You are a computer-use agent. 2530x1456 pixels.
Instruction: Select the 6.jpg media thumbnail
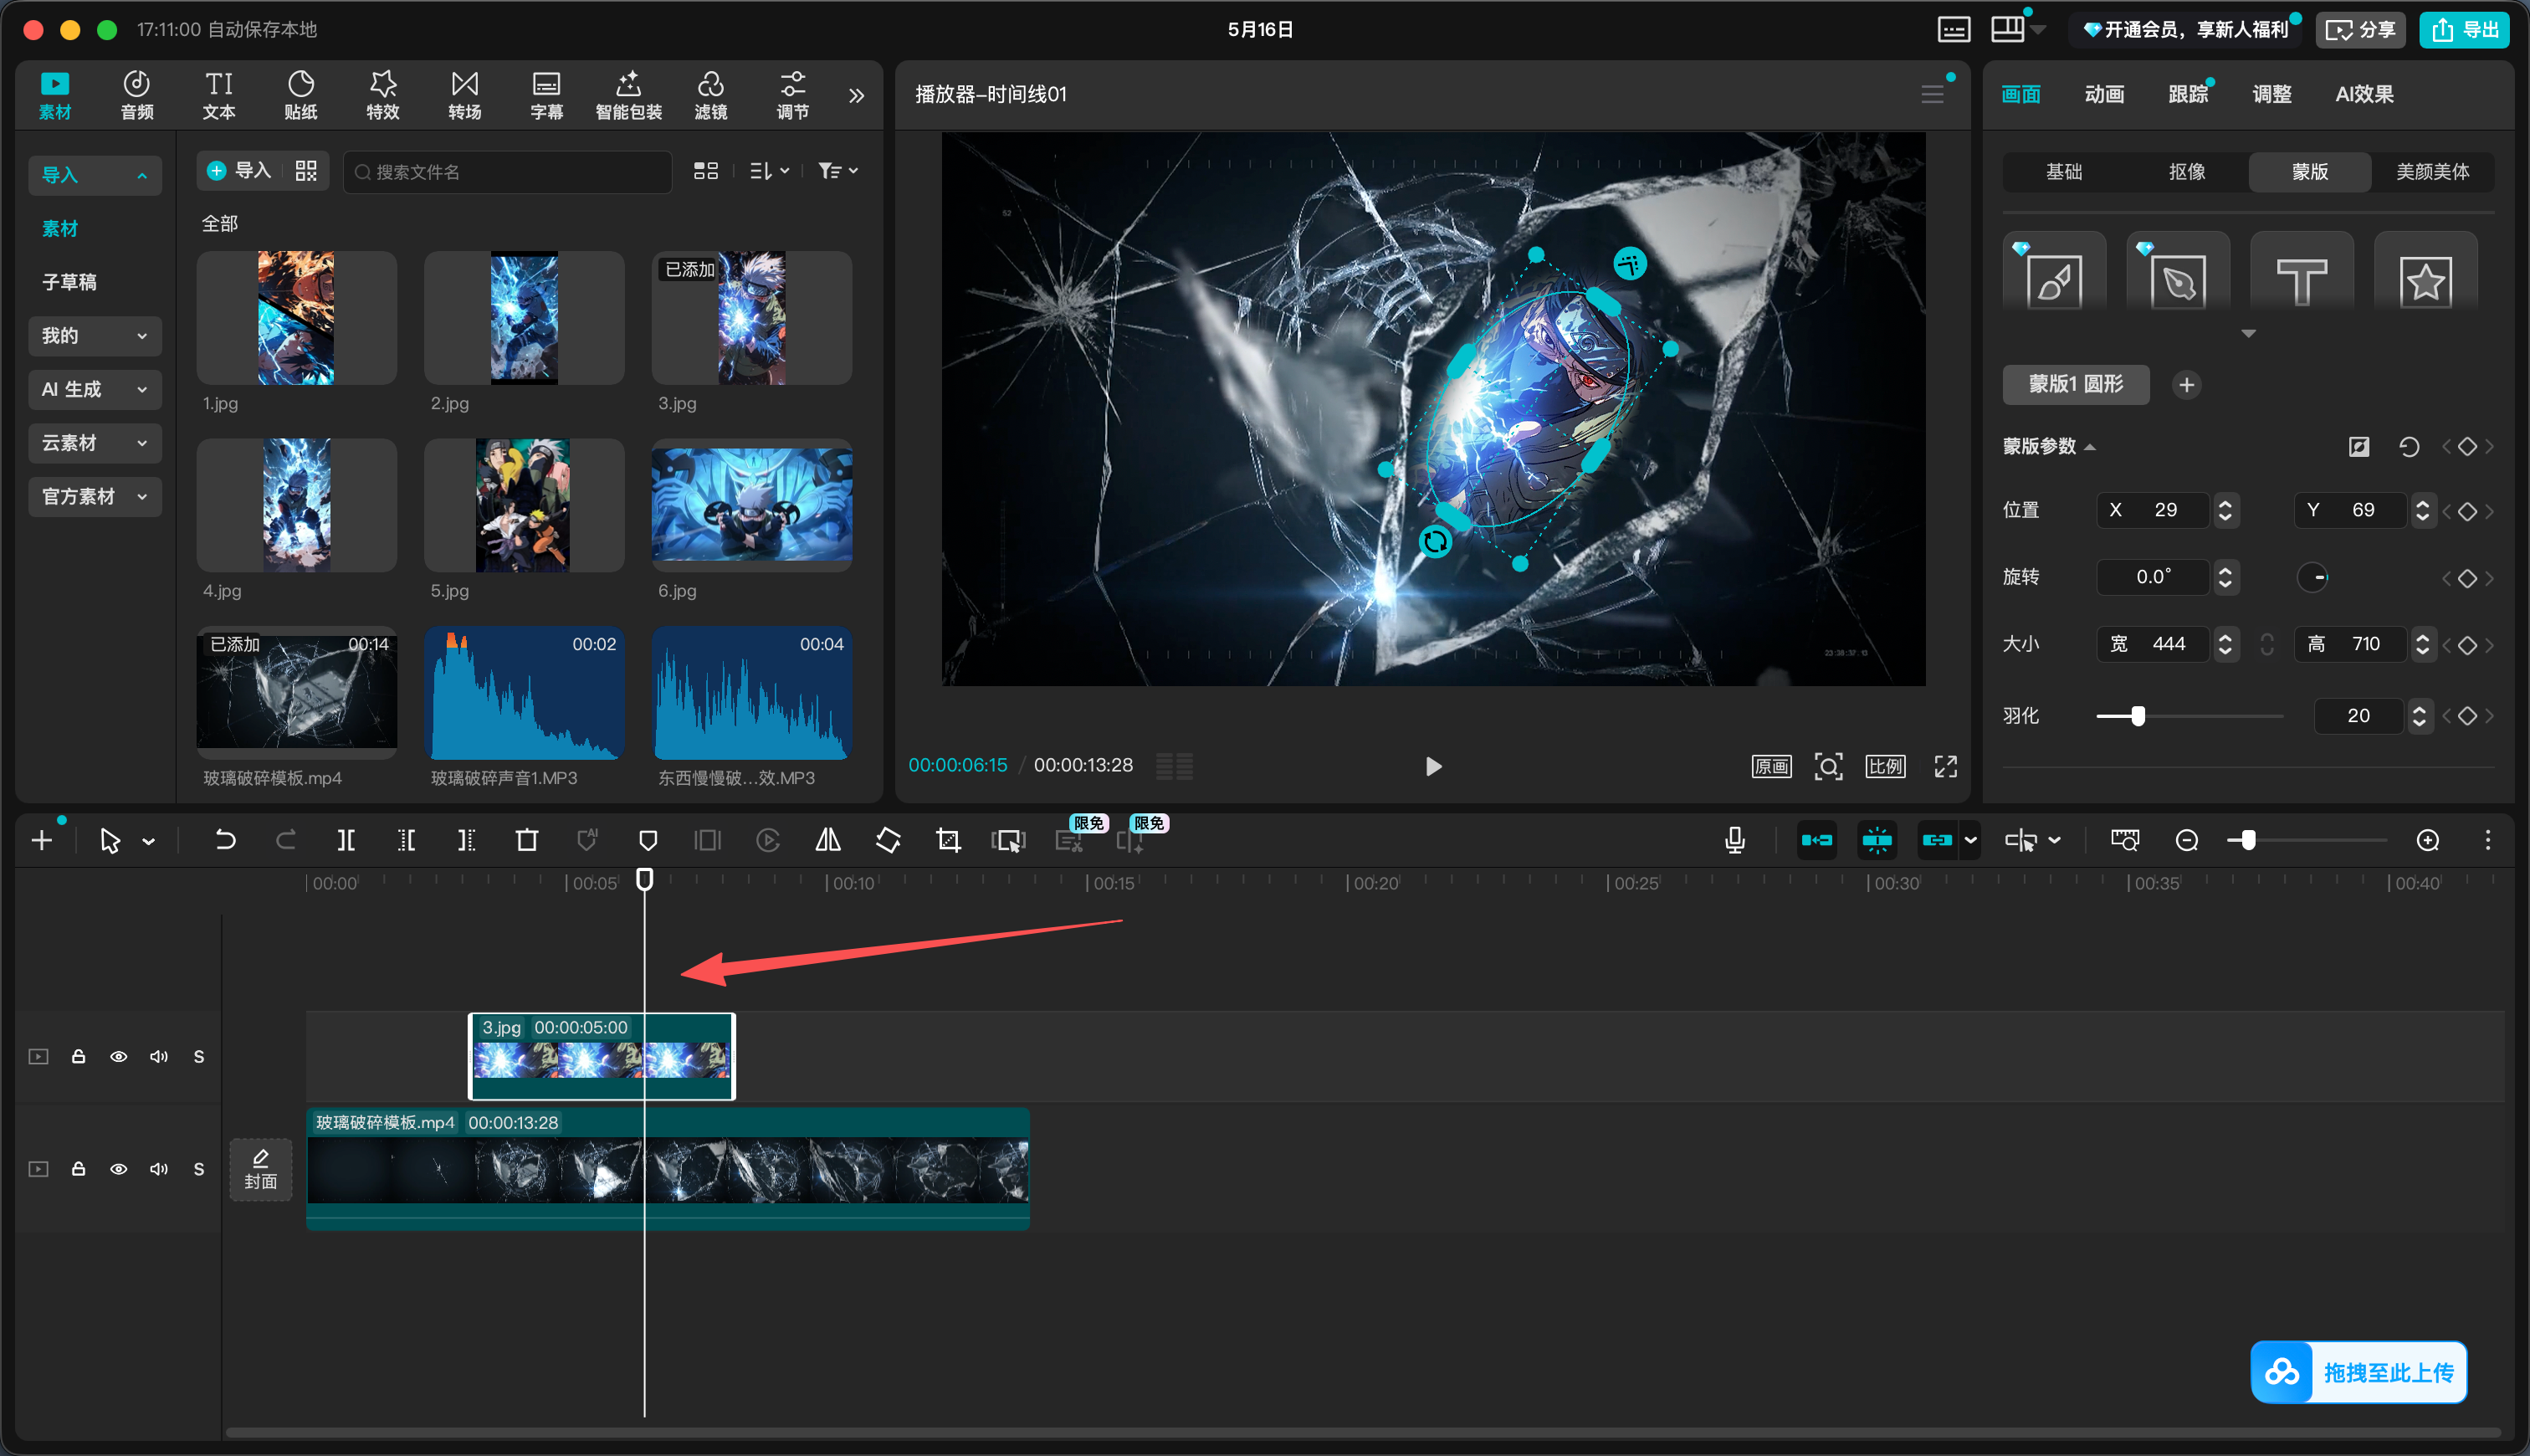(751, 505)
